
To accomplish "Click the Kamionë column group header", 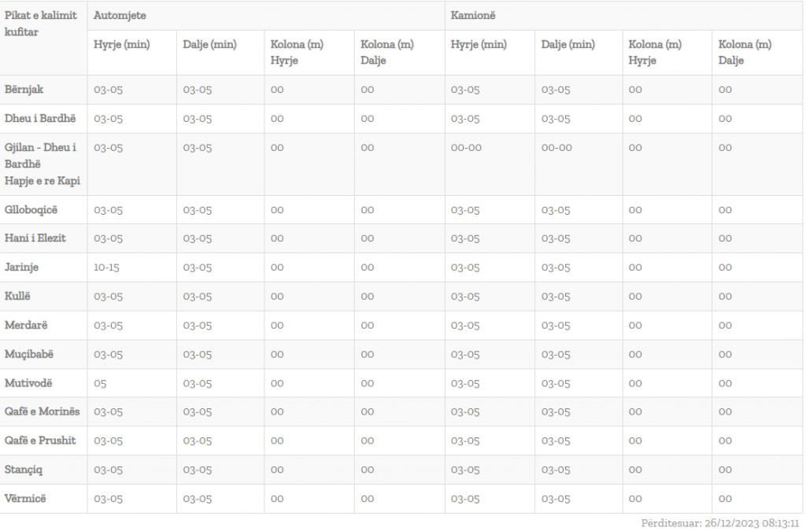I will (x=473, y=16).
